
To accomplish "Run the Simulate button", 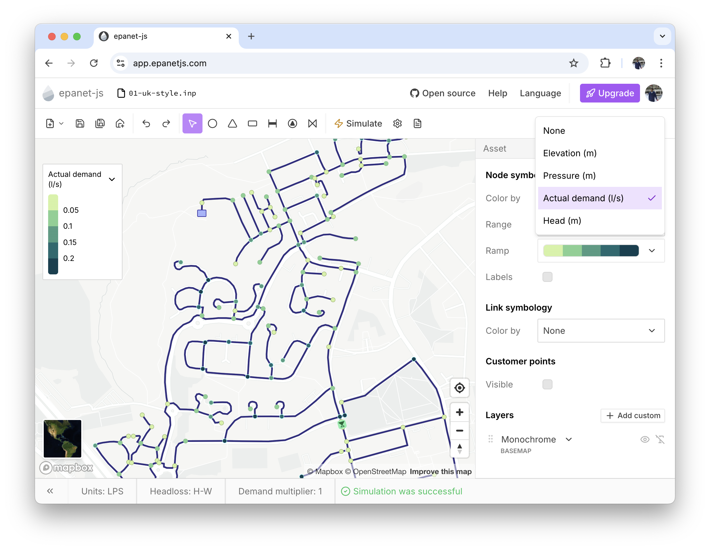I will [358, 123].
